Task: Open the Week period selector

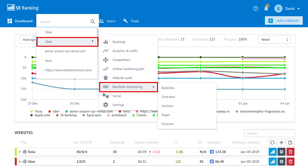Action: [x=274, y=39]
